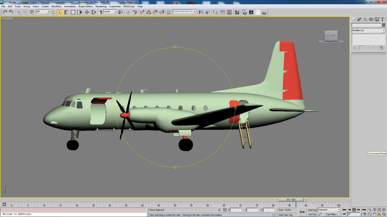Click the Play Animation button
Viewport: 387px width, 217px height.
click(354, 210)
